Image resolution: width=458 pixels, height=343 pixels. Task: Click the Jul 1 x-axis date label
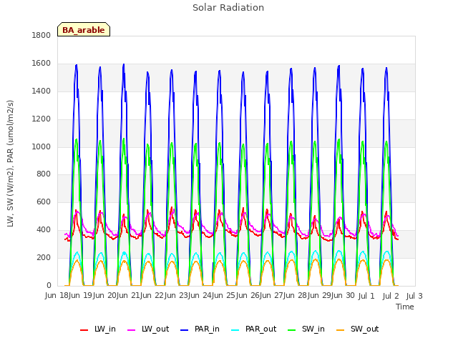click(x=366, y=296)
